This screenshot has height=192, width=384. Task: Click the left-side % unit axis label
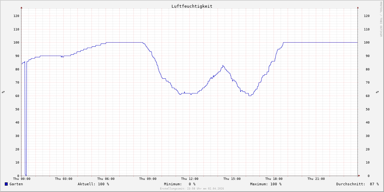3,92
